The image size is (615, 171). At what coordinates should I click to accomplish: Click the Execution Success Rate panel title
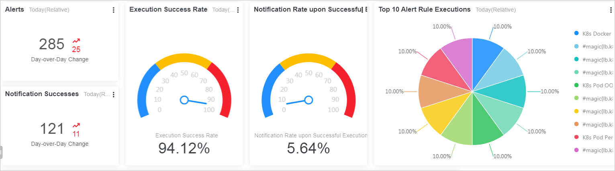(x=168, y=10)
